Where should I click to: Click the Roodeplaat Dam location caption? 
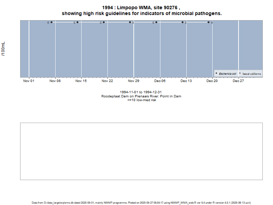pyautogui.click(x=141, y=96)
